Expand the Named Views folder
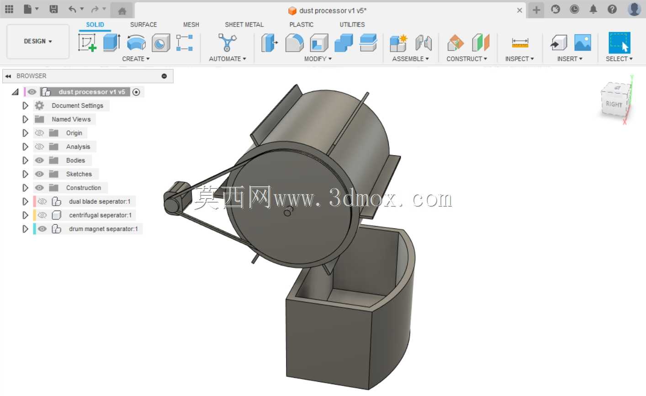This screenshot has height=396, width=646. (x=25, y=119)
